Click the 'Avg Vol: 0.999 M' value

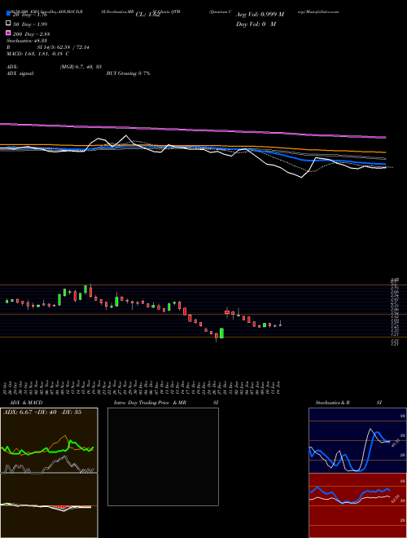260,15
